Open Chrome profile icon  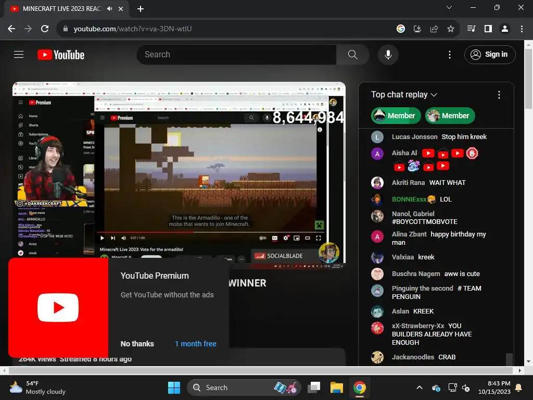pos(505,29)
